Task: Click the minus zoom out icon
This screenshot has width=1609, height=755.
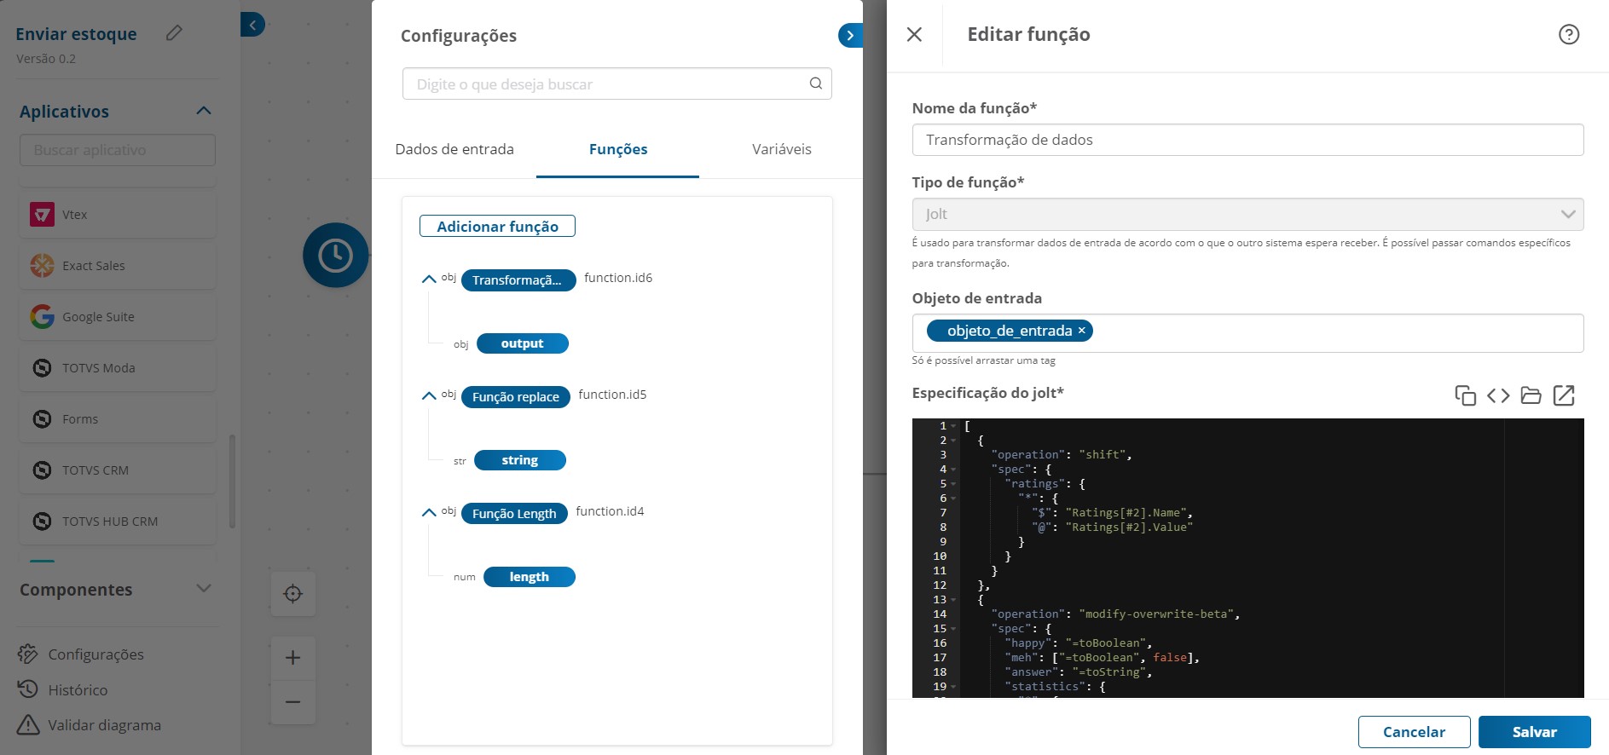Action: click(x=292, y=702)
